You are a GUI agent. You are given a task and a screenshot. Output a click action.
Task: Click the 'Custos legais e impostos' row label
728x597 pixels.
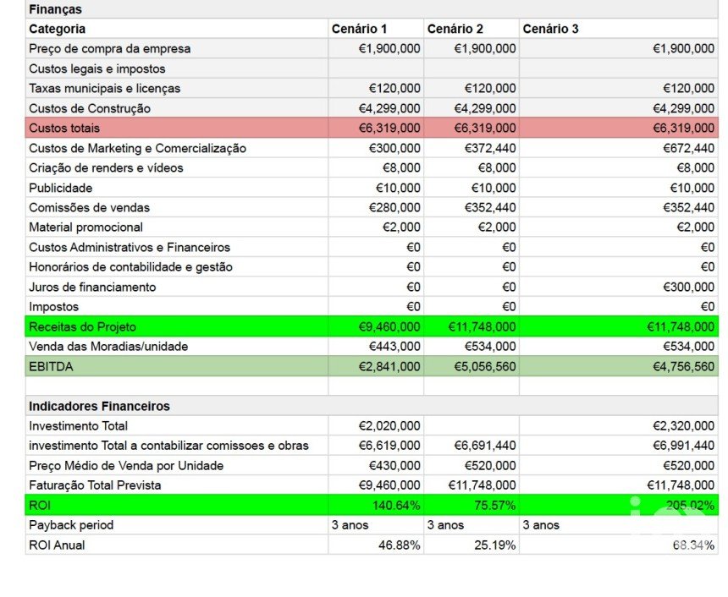[97, 68]
